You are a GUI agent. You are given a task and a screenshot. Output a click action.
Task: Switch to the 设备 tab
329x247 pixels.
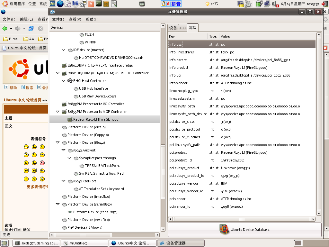[173, 28]
